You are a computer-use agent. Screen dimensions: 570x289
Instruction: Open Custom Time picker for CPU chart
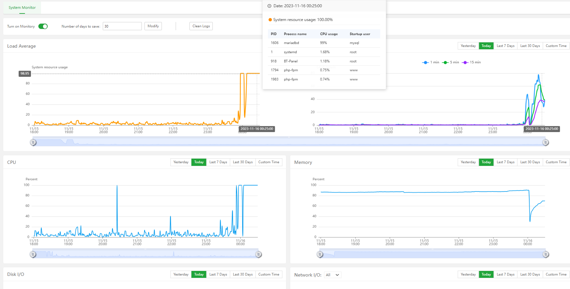point(269,162)
